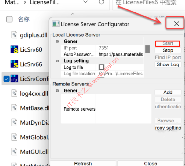Screen dimensions: 185x166
Task: Select the MatDynDia file icon
Action: (x=15, y=122)
